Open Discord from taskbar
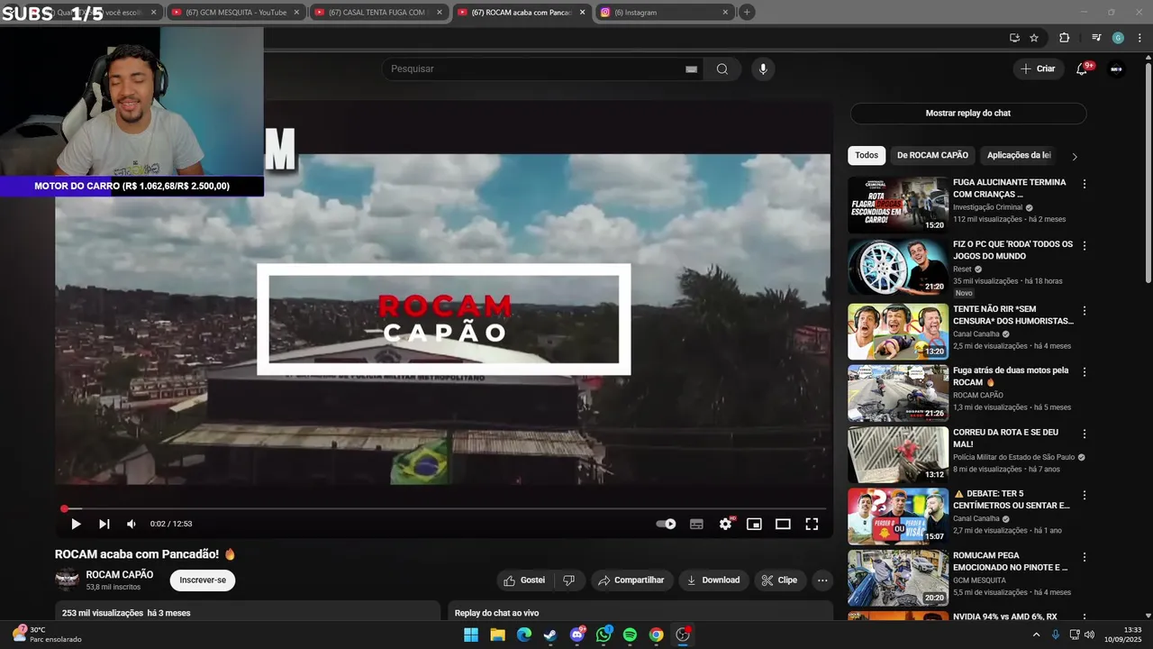The width and height of the screenshot is (1153, 649). (x=577, y=635)
